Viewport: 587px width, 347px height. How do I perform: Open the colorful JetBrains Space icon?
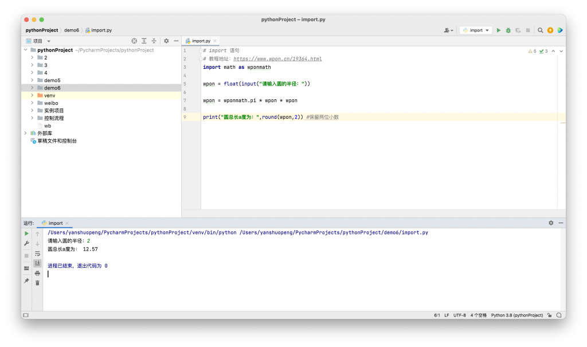point(559,30)
